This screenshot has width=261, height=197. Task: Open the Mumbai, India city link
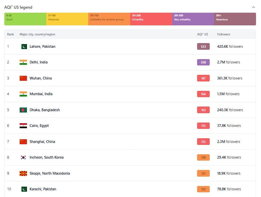(41, 94)
